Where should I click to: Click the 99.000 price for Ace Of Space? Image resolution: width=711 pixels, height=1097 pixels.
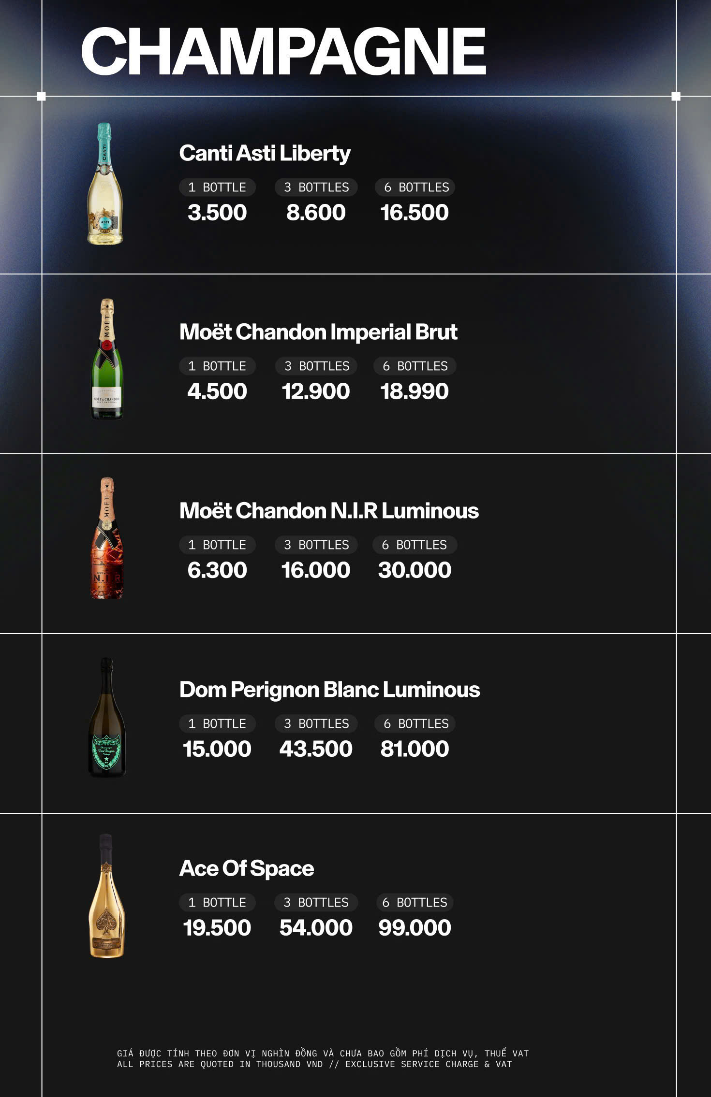415,928
